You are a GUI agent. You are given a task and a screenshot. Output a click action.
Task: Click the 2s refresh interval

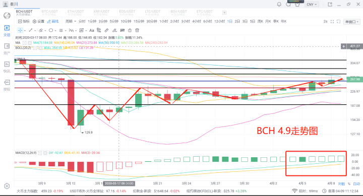pyautogui.click(x=325, y=22)
